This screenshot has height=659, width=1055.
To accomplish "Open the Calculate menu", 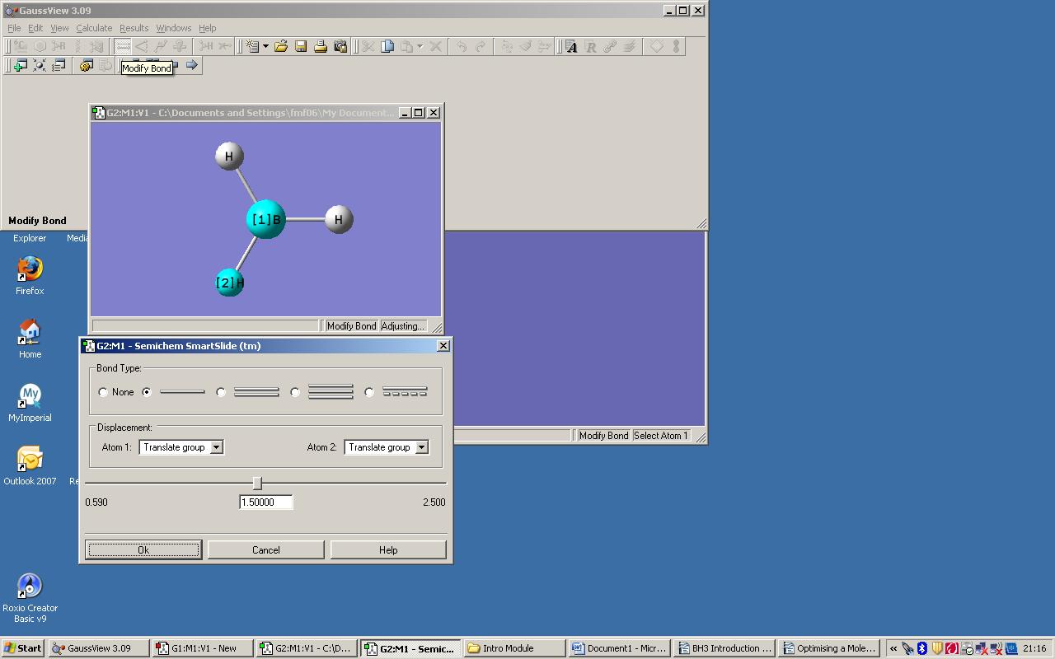I will coord(94,28).
